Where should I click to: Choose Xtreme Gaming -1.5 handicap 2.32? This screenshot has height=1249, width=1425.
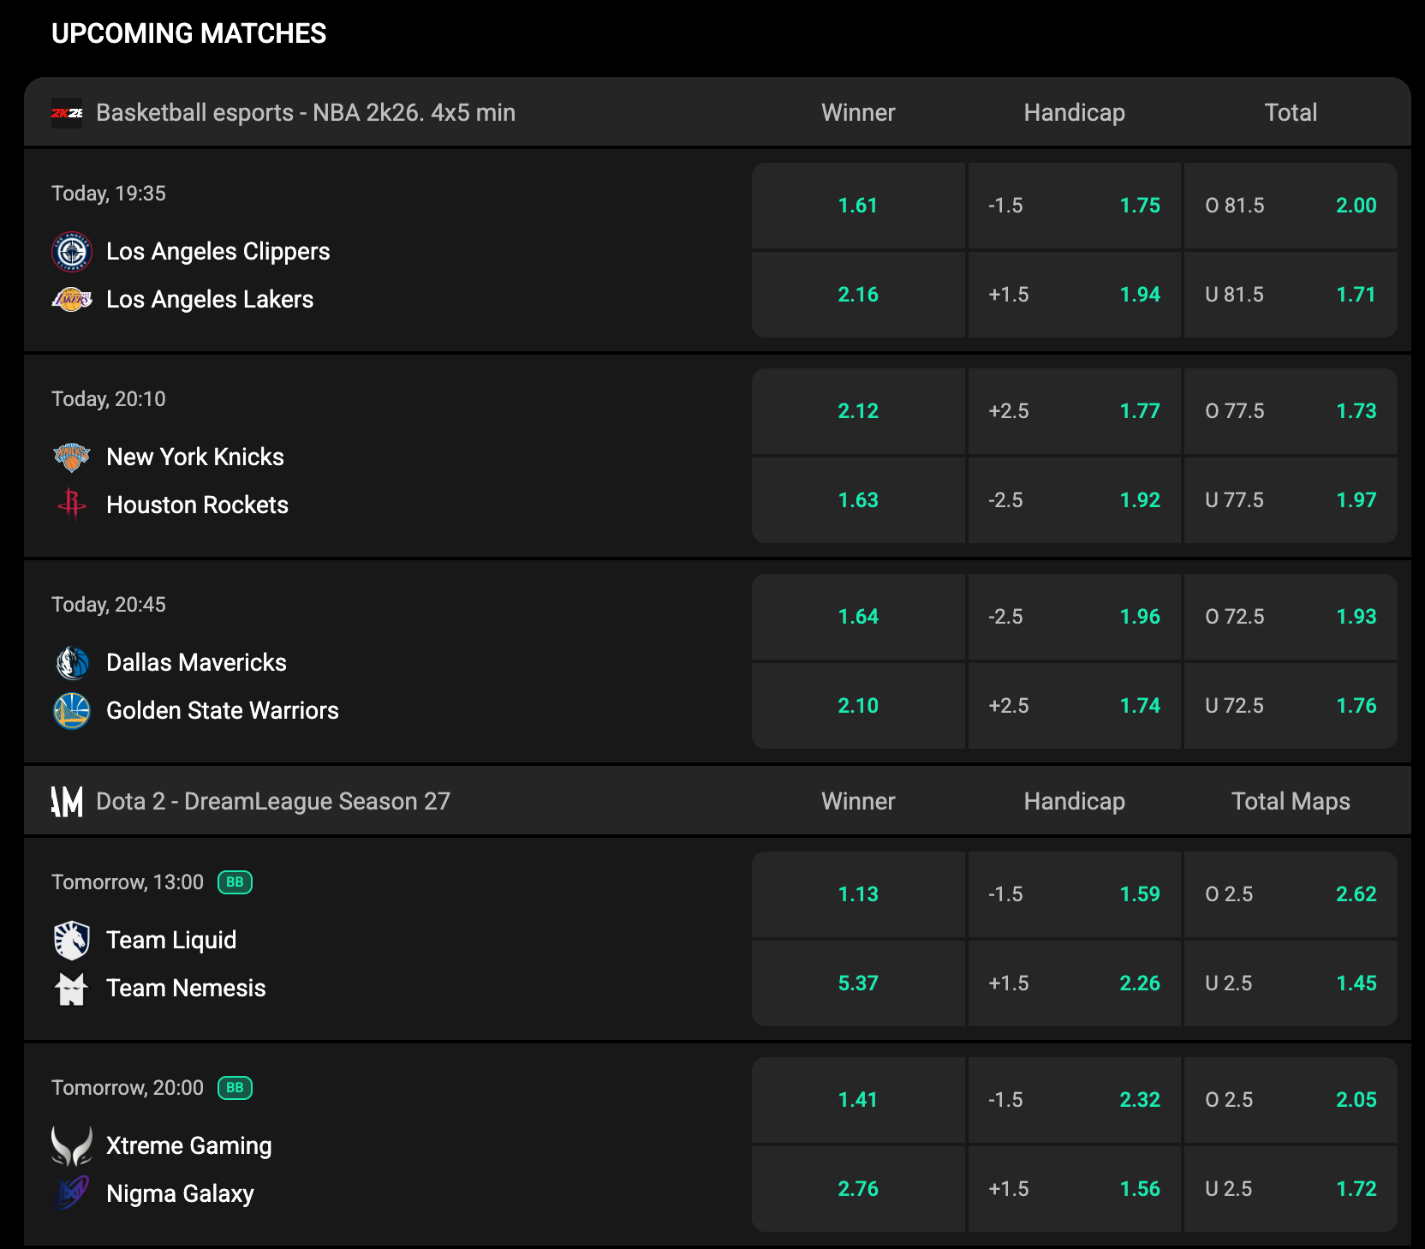(x=1074, y=1100)
